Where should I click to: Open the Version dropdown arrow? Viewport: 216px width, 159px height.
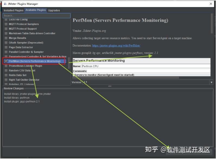pos(211,82)
